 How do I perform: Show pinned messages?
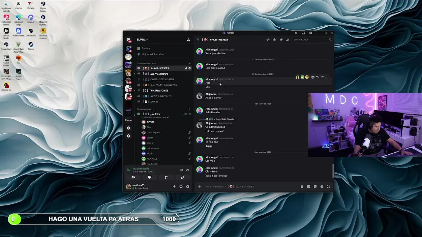point(281,39)
